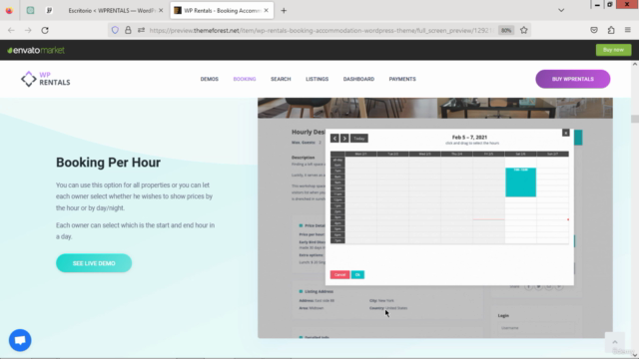
Task: Close the Escritorio WPRENTALS tab
Action: 161,11
